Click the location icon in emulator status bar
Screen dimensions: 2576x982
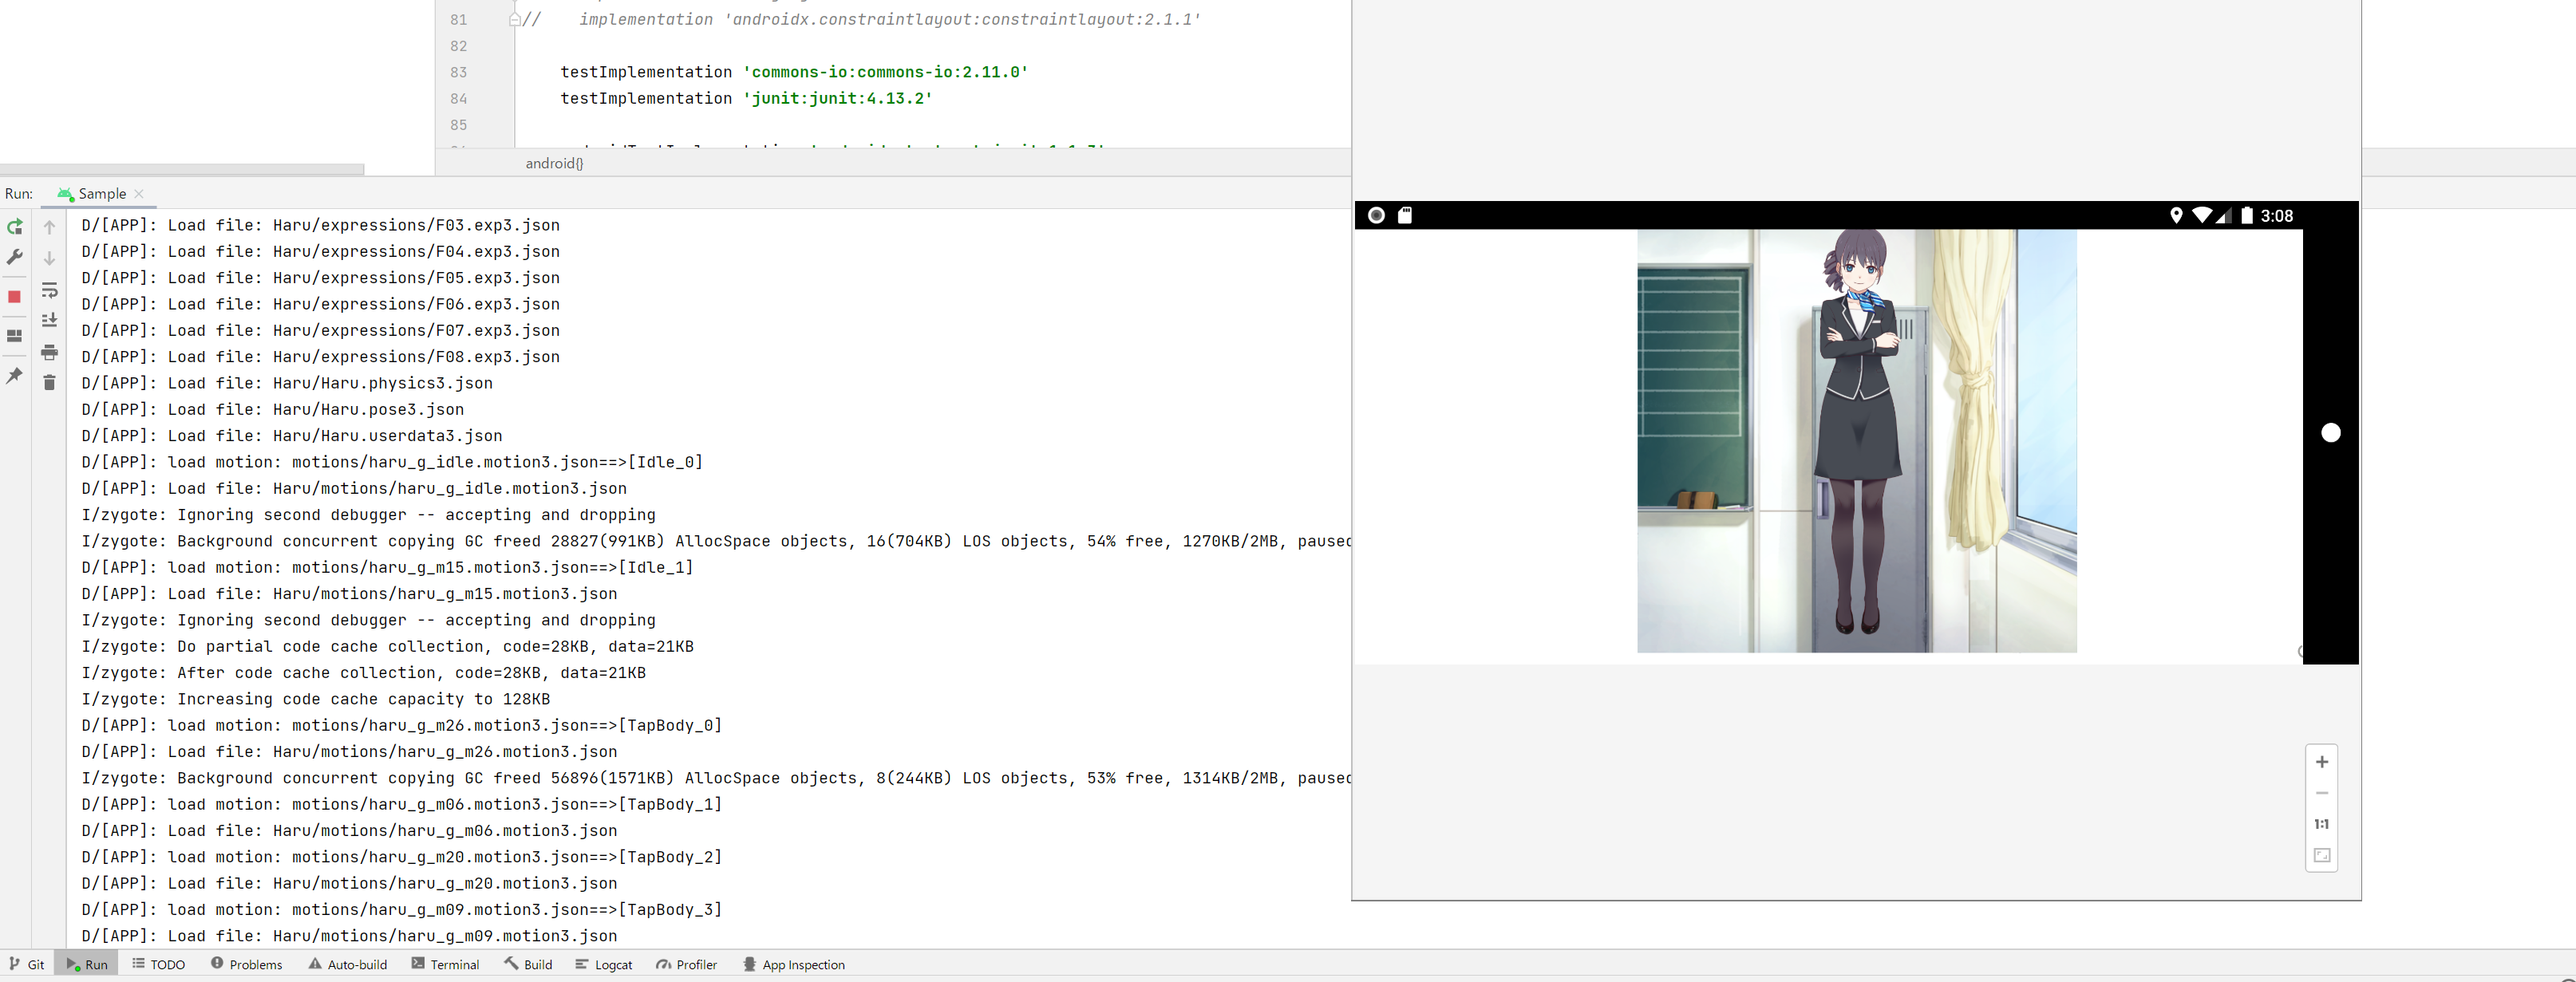point(2176,215)
